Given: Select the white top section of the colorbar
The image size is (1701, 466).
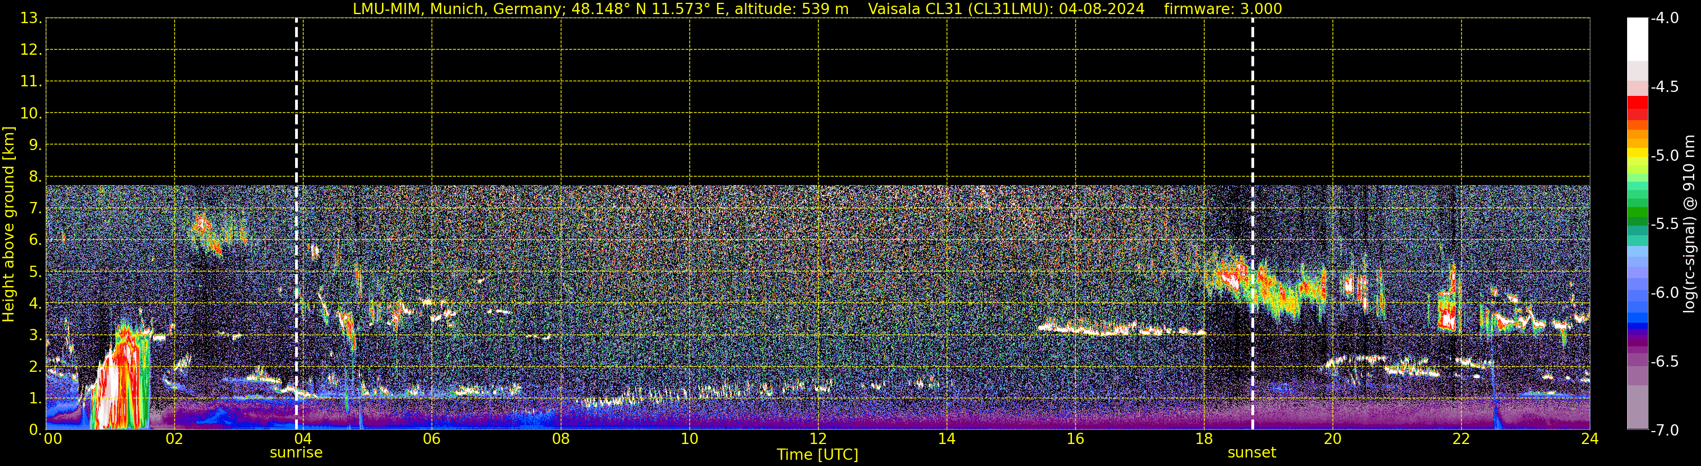Looking at the screenshot, I should point(1637,38).
